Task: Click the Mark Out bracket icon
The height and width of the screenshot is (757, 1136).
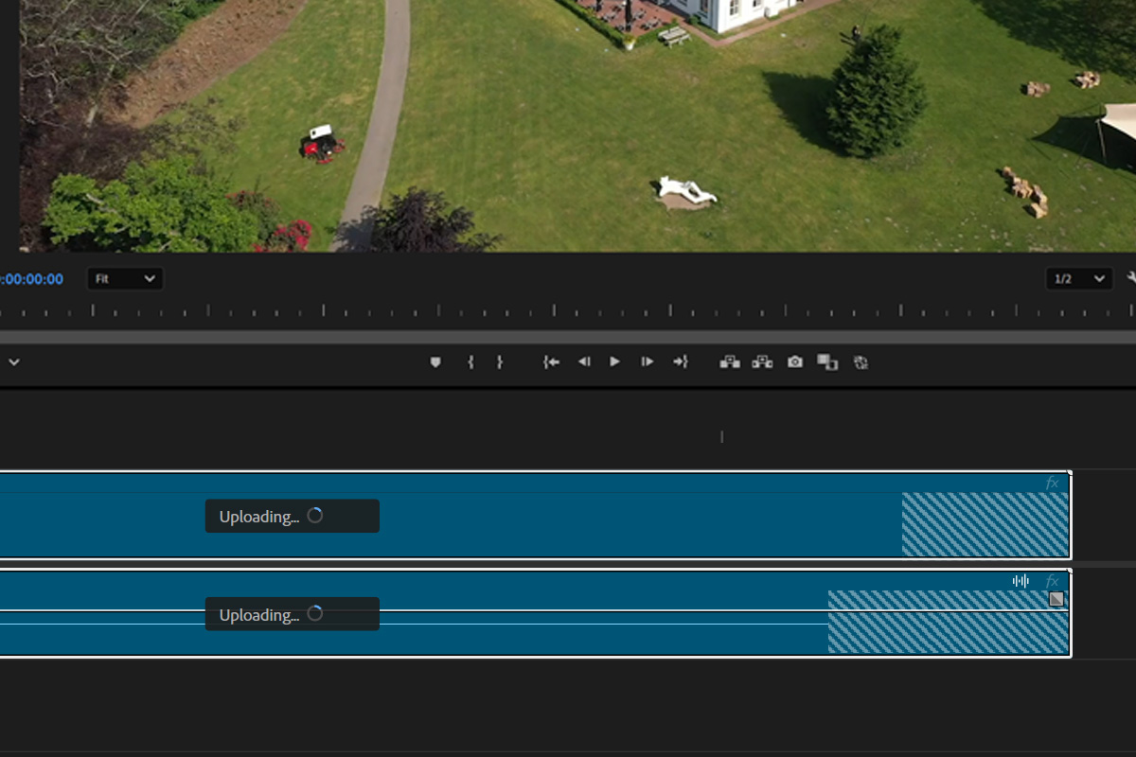Action: click(x=500, y=361)
